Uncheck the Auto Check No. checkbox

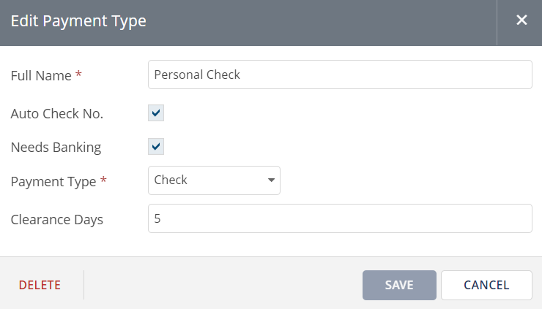tap(156, 113)
